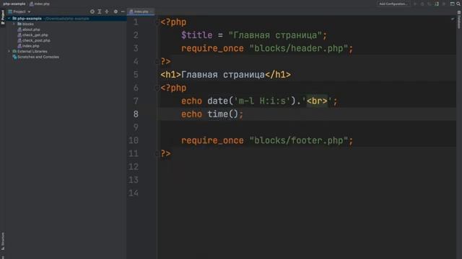Click the locate opened file target icon
Viewport: 462px width, 259px height.
tap(92, 12)
